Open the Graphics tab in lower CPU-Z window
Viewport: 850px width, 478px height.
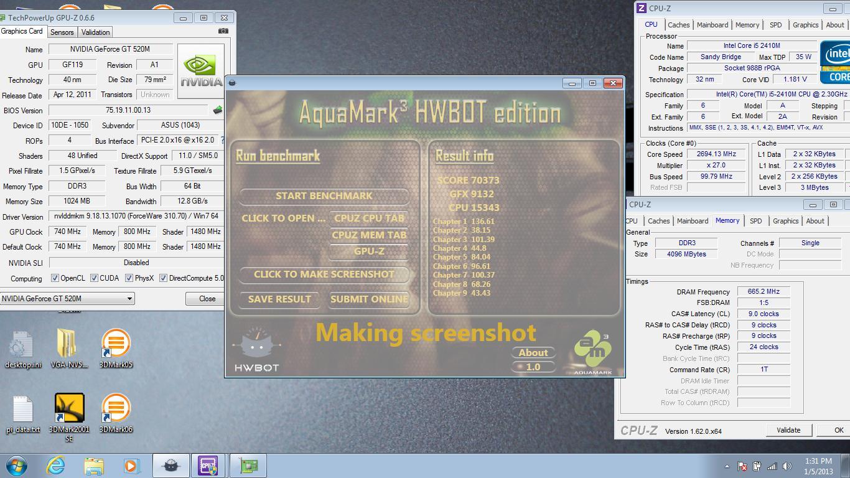pos(785,221)
